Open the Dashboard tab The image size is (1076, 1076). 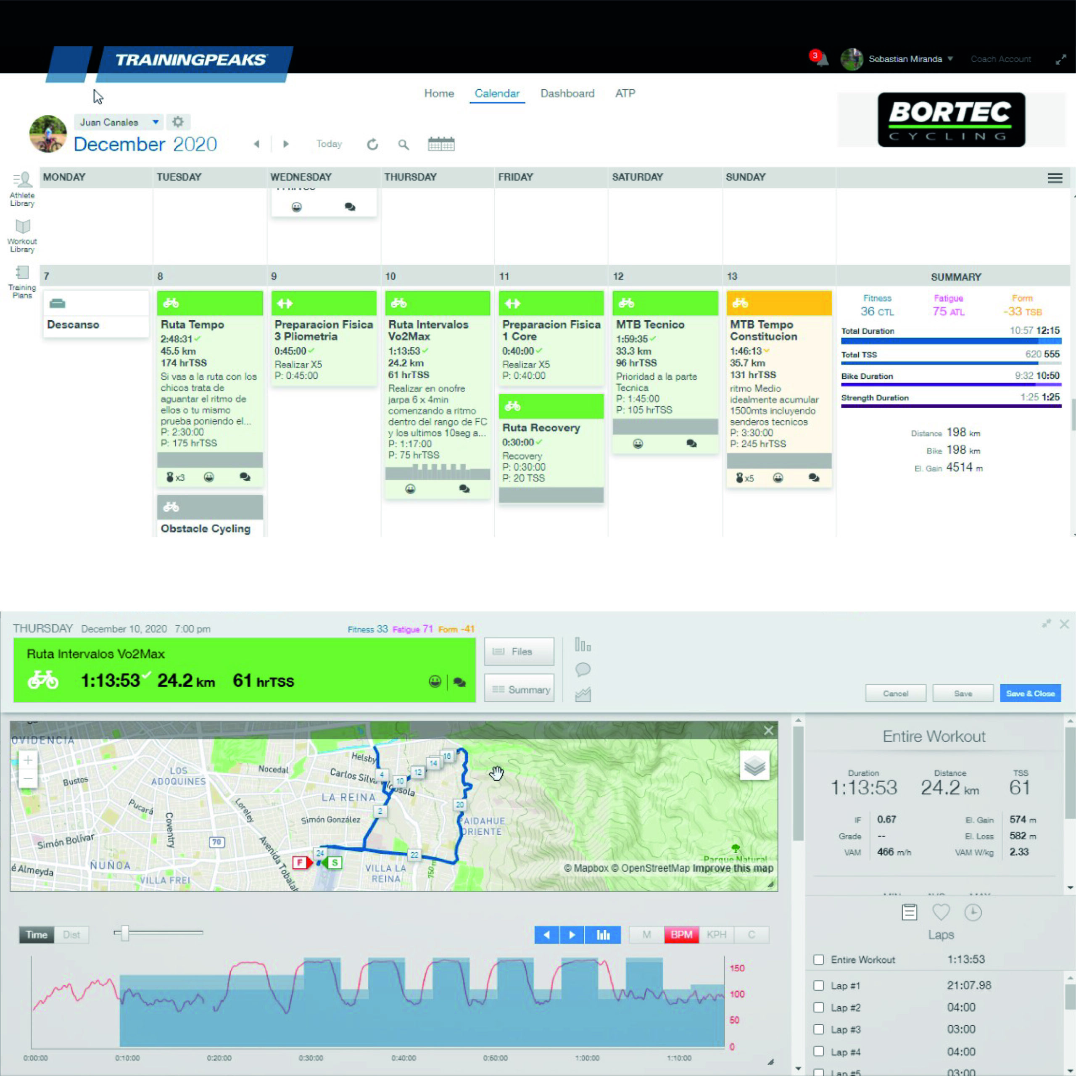567,94
